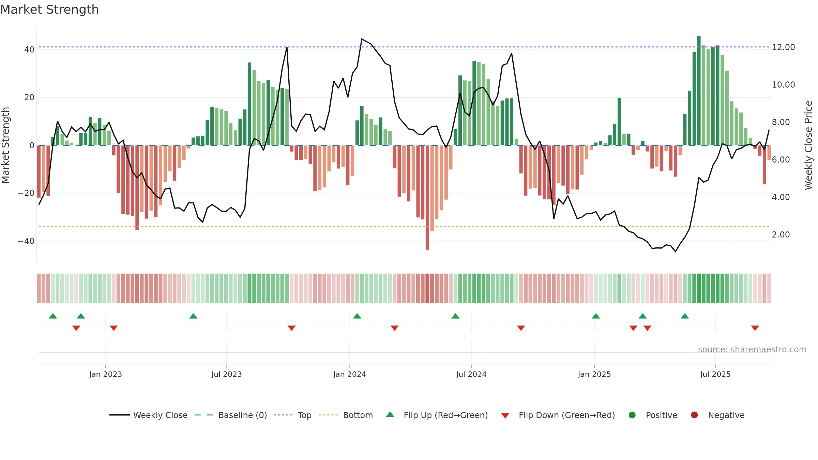Select the flip-down marker in mid November 2022
The height and width of the screenshot is (460, 818).
coord(76,328)
